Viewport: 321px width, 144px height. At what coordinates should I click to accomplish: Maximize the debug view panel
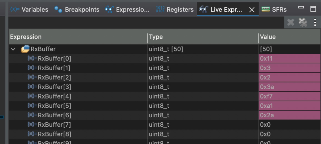pyautogui.click(x=313, y=8)
